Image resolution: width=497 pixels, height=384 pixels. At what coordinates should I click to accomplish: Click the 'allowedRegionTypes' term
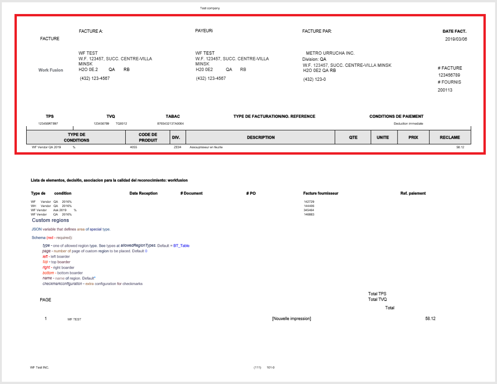click(x=138, y=245)
